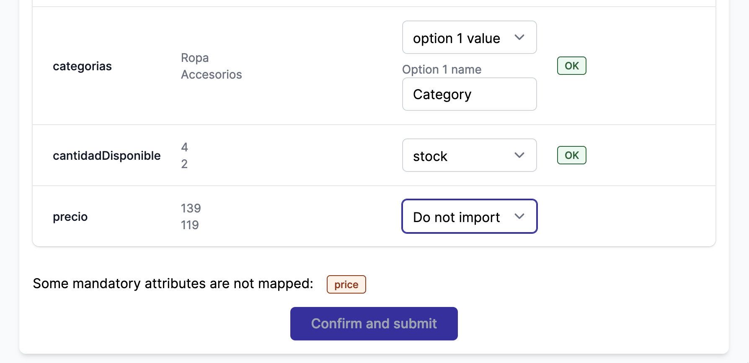
Task: Click the sample value 119
Action: click(190, 225)
